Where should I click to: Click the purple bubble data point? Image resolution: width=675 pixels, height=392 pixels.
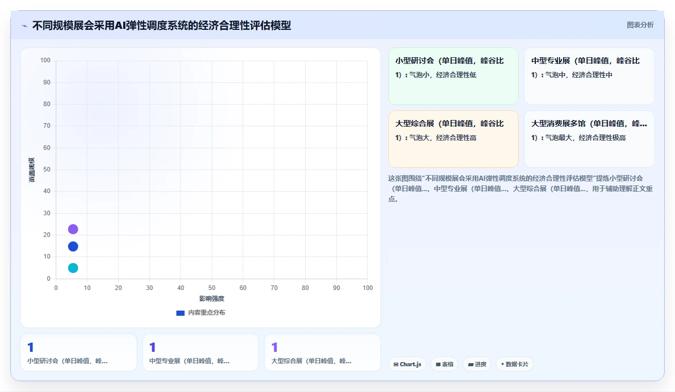point(73,229)
